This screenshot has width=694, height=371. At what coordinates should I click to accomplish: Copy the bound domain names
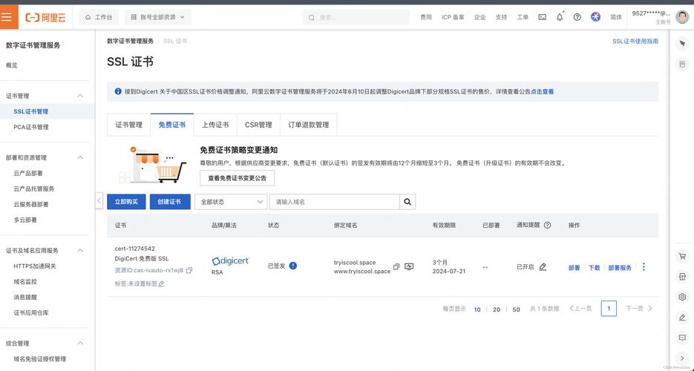coord(396,266)
